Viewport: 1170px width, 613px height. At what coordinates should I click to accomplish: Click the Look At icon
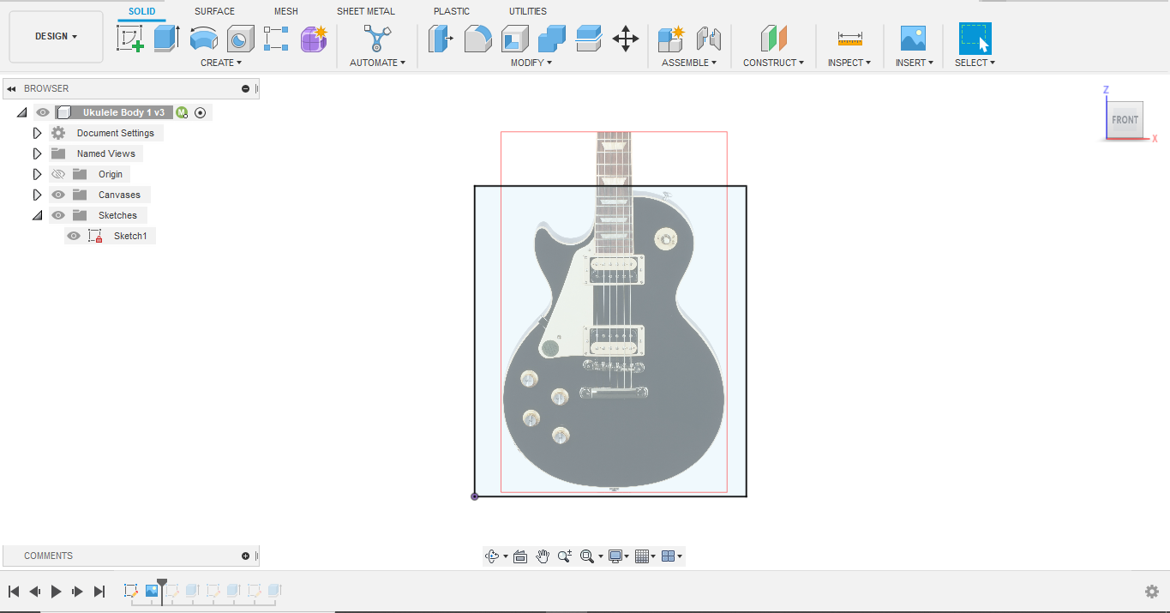coord(520,556)
